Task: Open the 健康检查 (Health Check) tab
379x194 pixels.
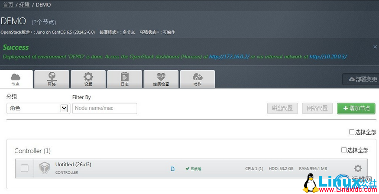Action: coord(161,79)
